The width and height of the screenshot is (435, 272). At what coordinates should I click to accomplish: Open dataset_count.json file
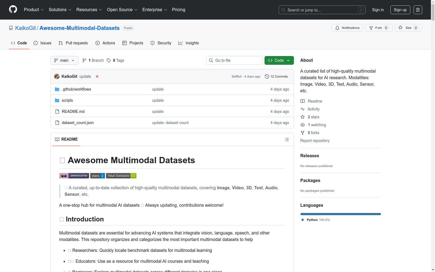point(78,123)
